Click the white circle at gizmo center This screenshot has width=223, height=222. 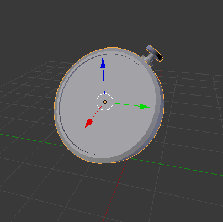(105, 102)
